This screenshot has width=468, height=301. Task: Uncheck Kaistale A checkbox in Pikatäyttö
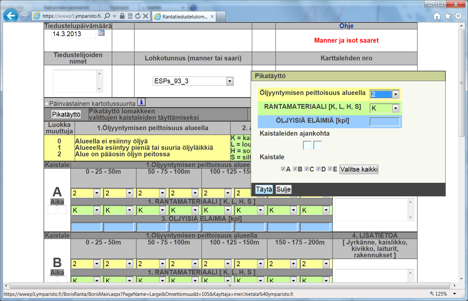283,169
